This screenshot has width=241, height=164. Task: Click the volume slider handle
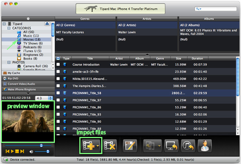pos(48,151)
